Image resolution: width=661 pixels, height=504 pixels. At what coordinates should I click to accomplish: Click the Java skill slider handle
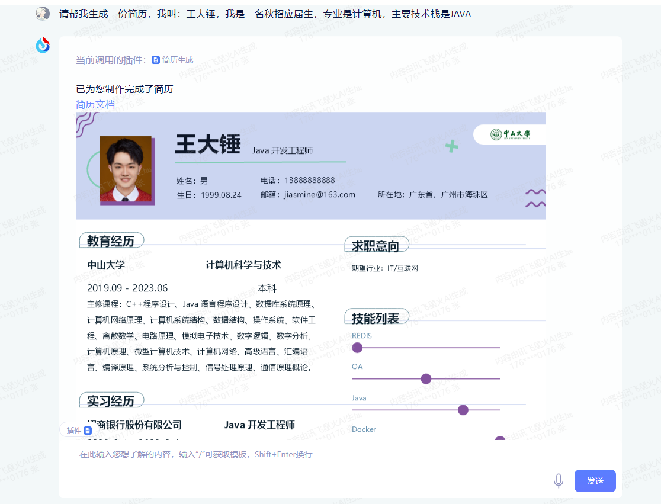click(463, 410)
